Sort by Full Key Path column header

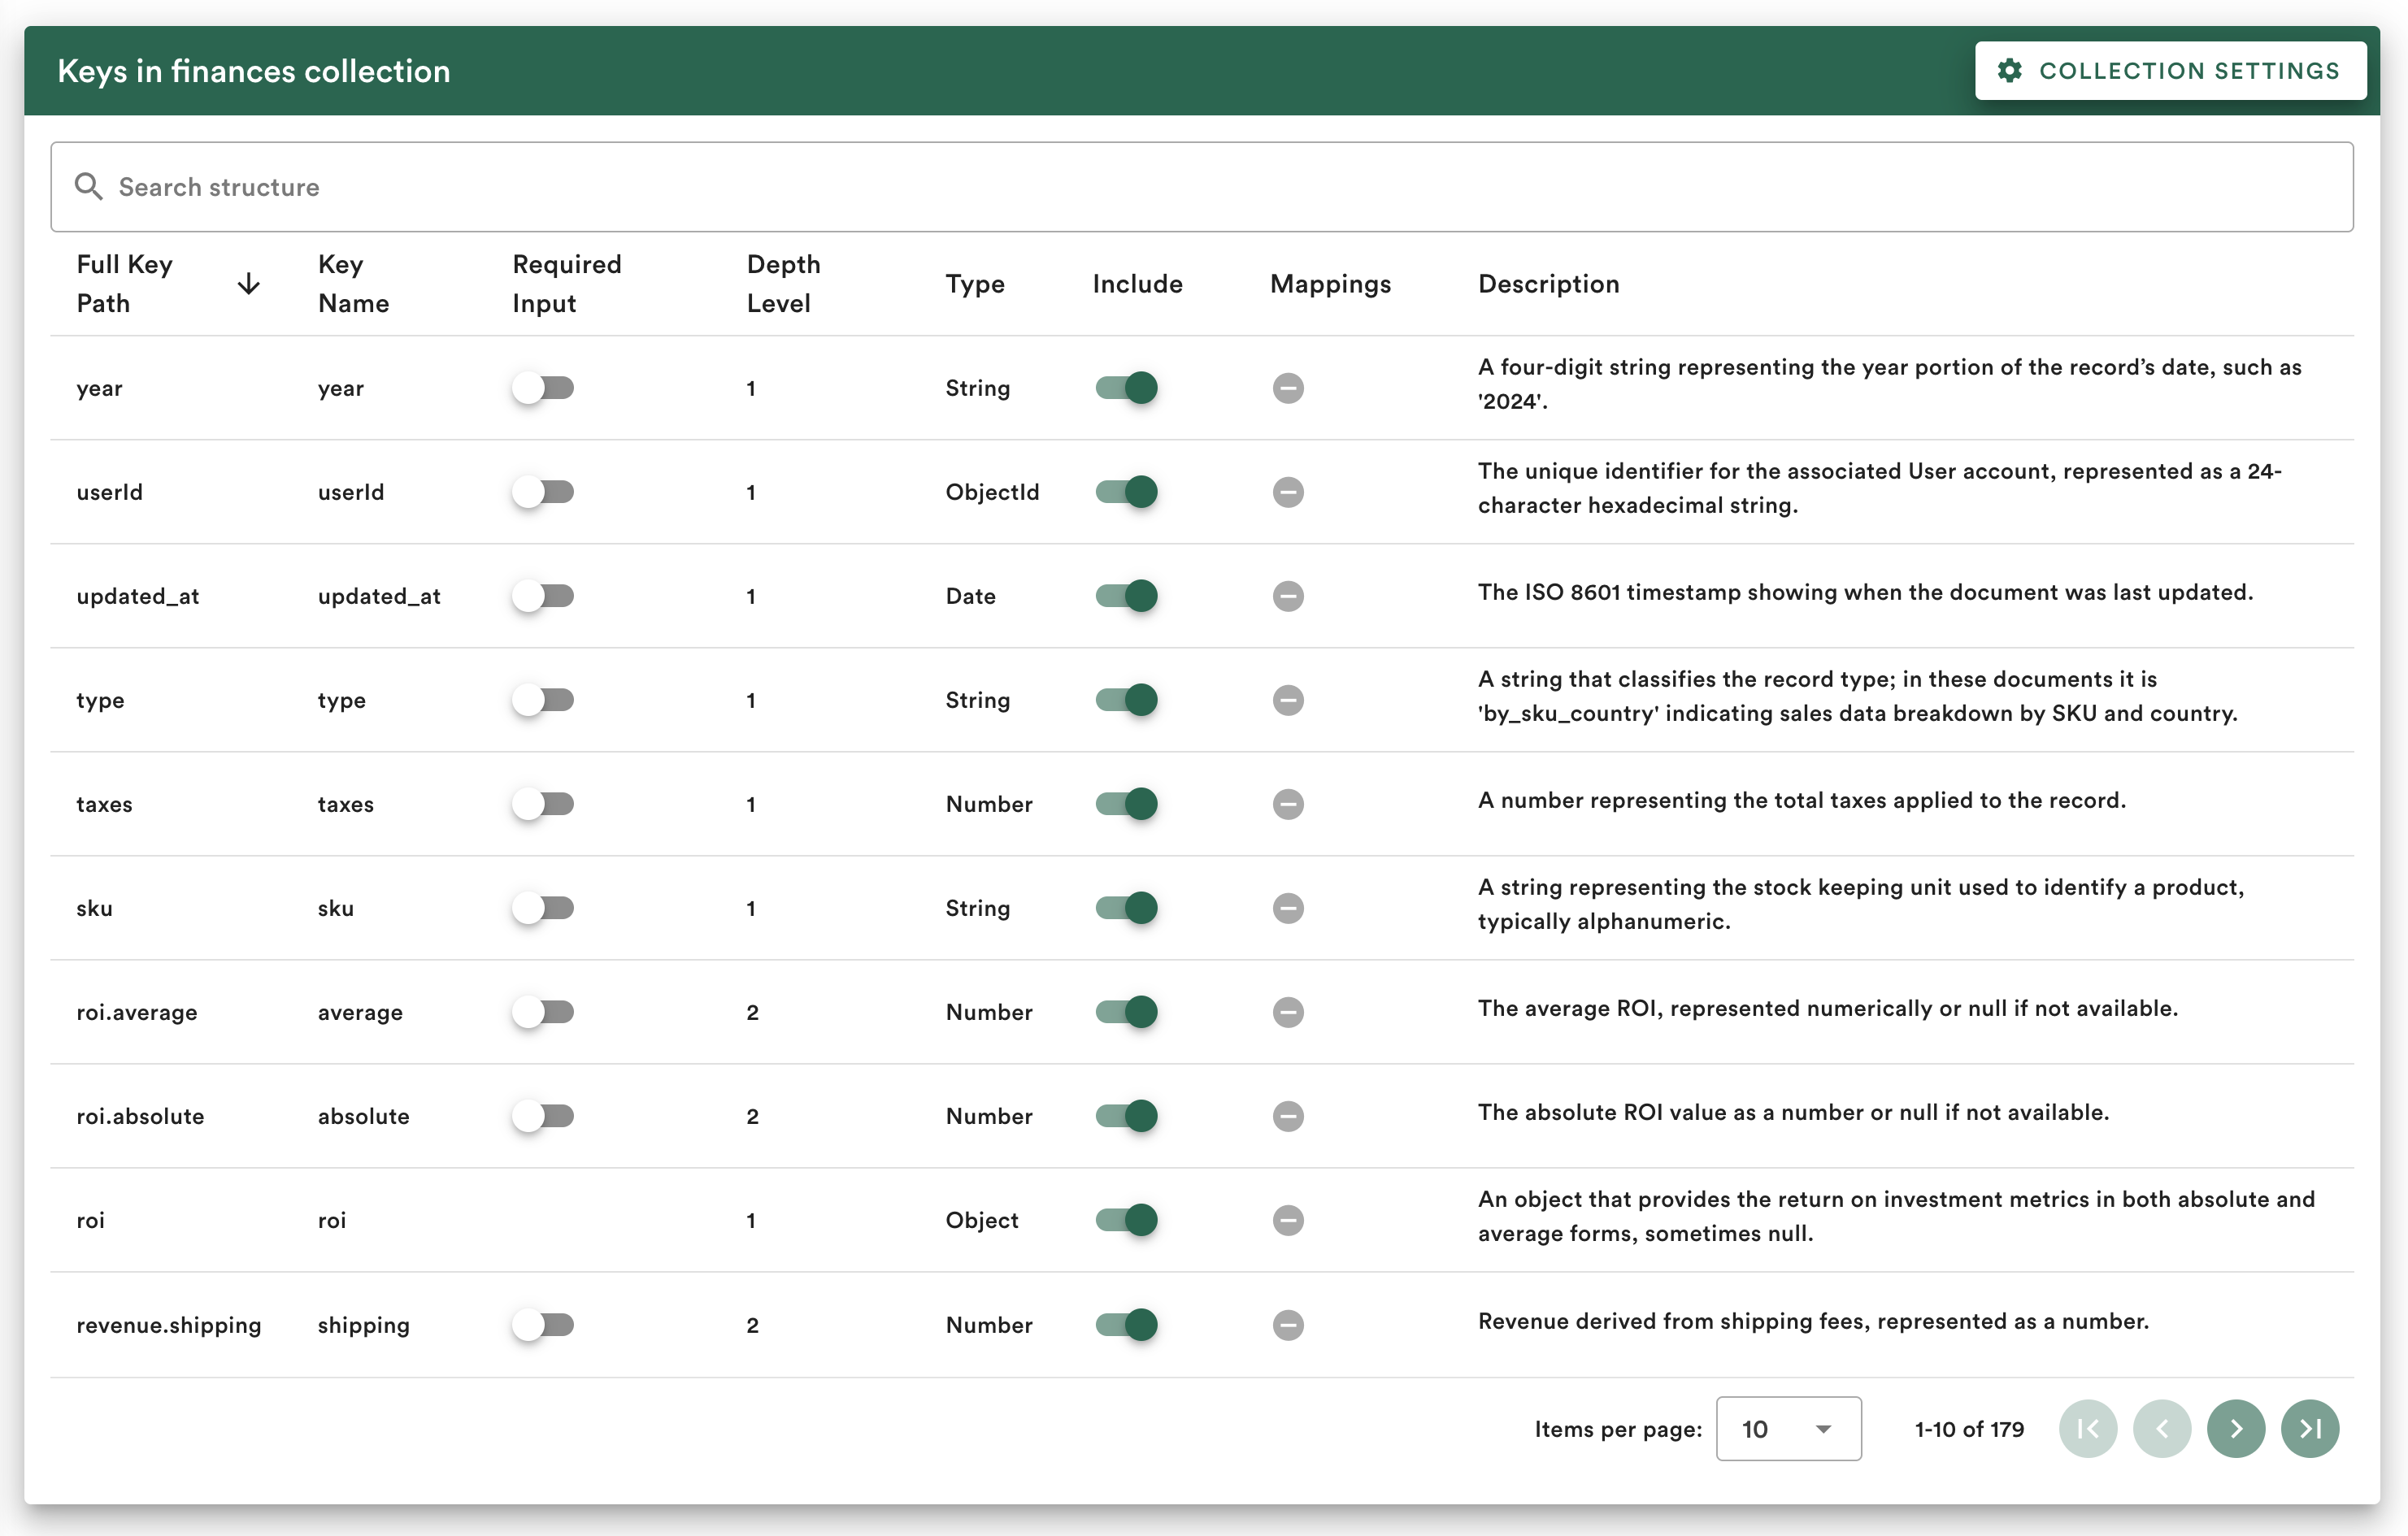125,284
